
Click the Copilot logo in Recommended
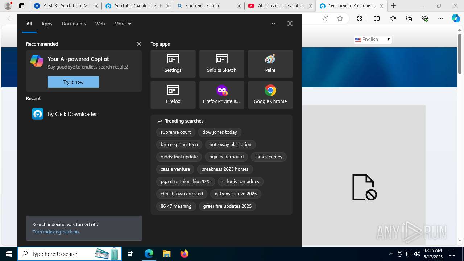[37, 61]
